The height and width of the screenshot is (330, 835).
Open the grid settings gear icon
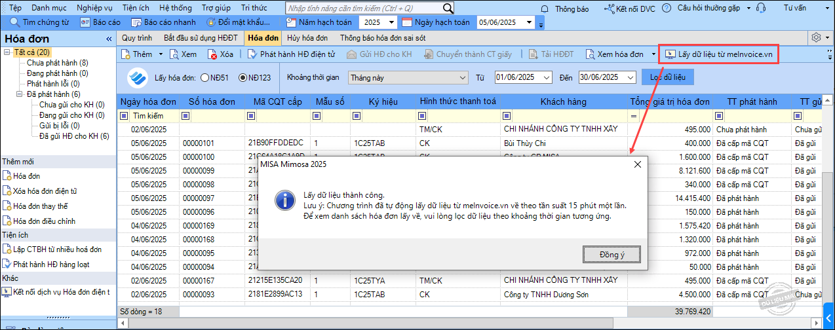816,37
